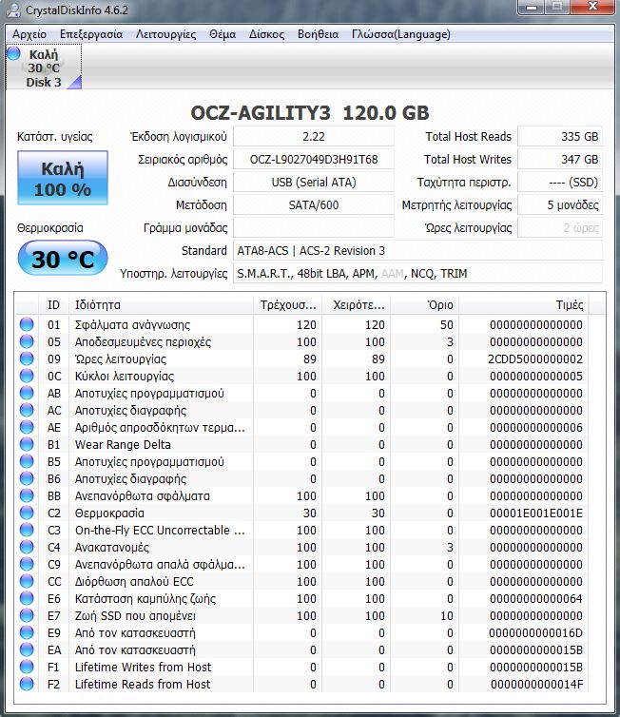Click the Wear Range Delta attribute name
Image resolution: width=620 pixels, height=717 pixels.
(x=123, y=444)
